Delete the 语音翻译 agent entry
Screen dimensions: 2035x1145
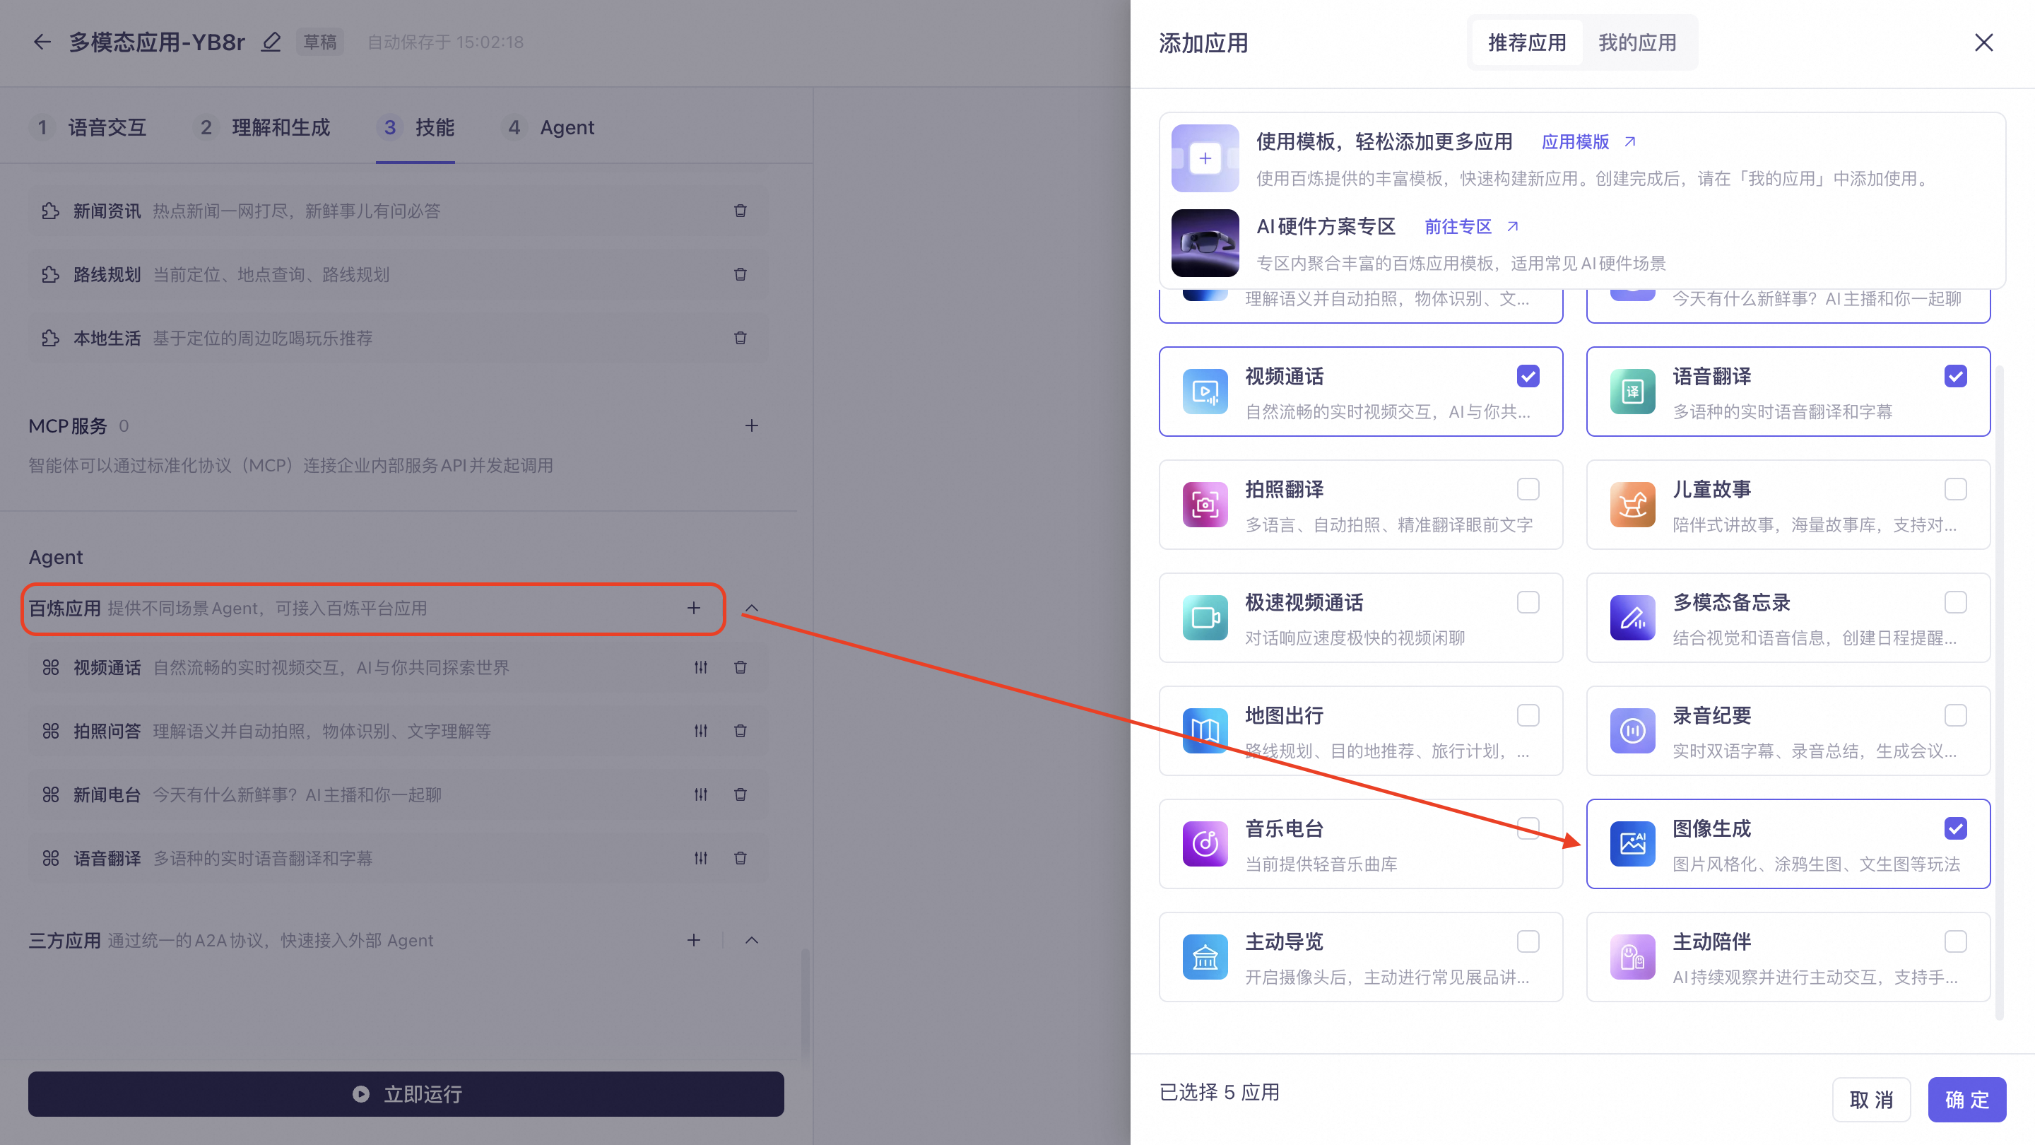(x=741, y=858)
